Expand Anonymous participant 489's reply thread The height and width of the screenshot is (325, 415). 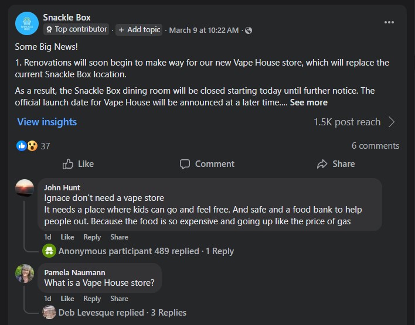146,251
